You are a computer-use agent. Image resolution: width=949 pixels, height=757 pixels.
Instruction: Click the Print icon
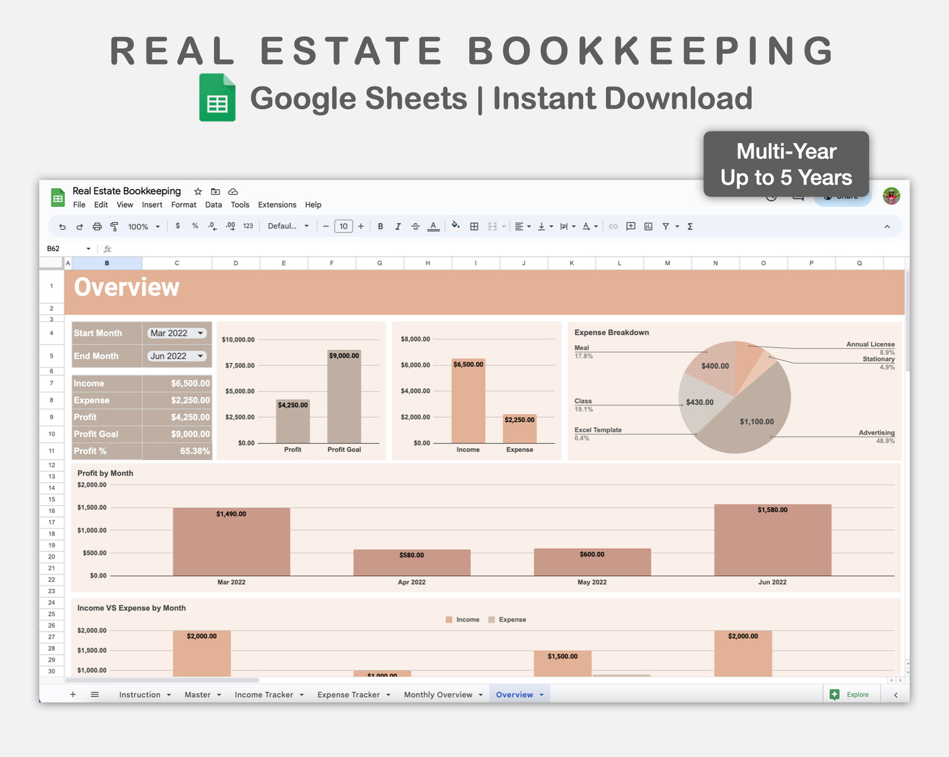[97, 226]
